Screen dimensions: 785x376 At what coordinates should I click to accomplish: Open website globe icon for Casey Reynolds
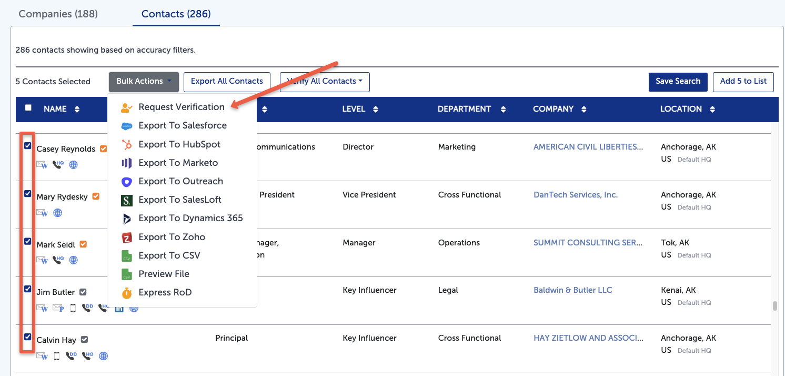(74, 165)
